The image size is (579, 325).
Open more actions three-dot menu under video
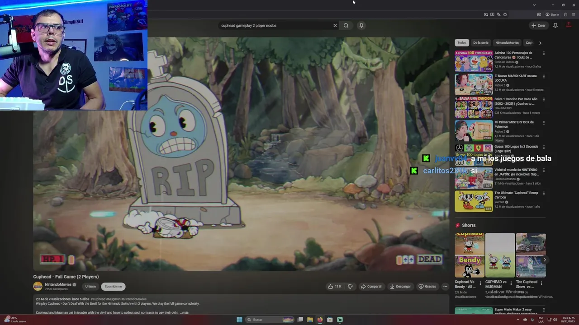click(x=445, y=287)
